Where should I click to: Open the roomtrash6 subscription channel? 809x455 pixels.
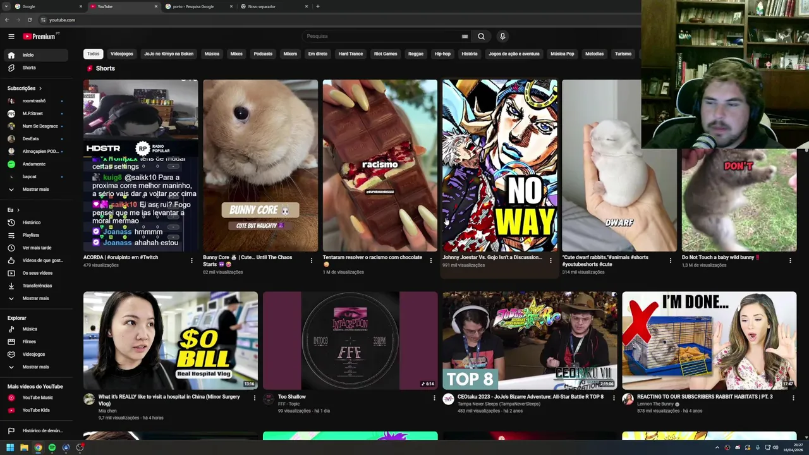(36, 101)
